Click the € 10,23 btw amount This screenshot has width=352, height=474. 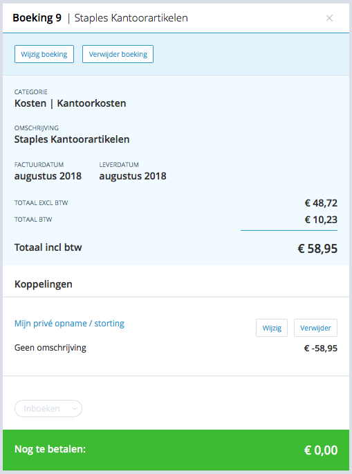(x=321, y=220)
